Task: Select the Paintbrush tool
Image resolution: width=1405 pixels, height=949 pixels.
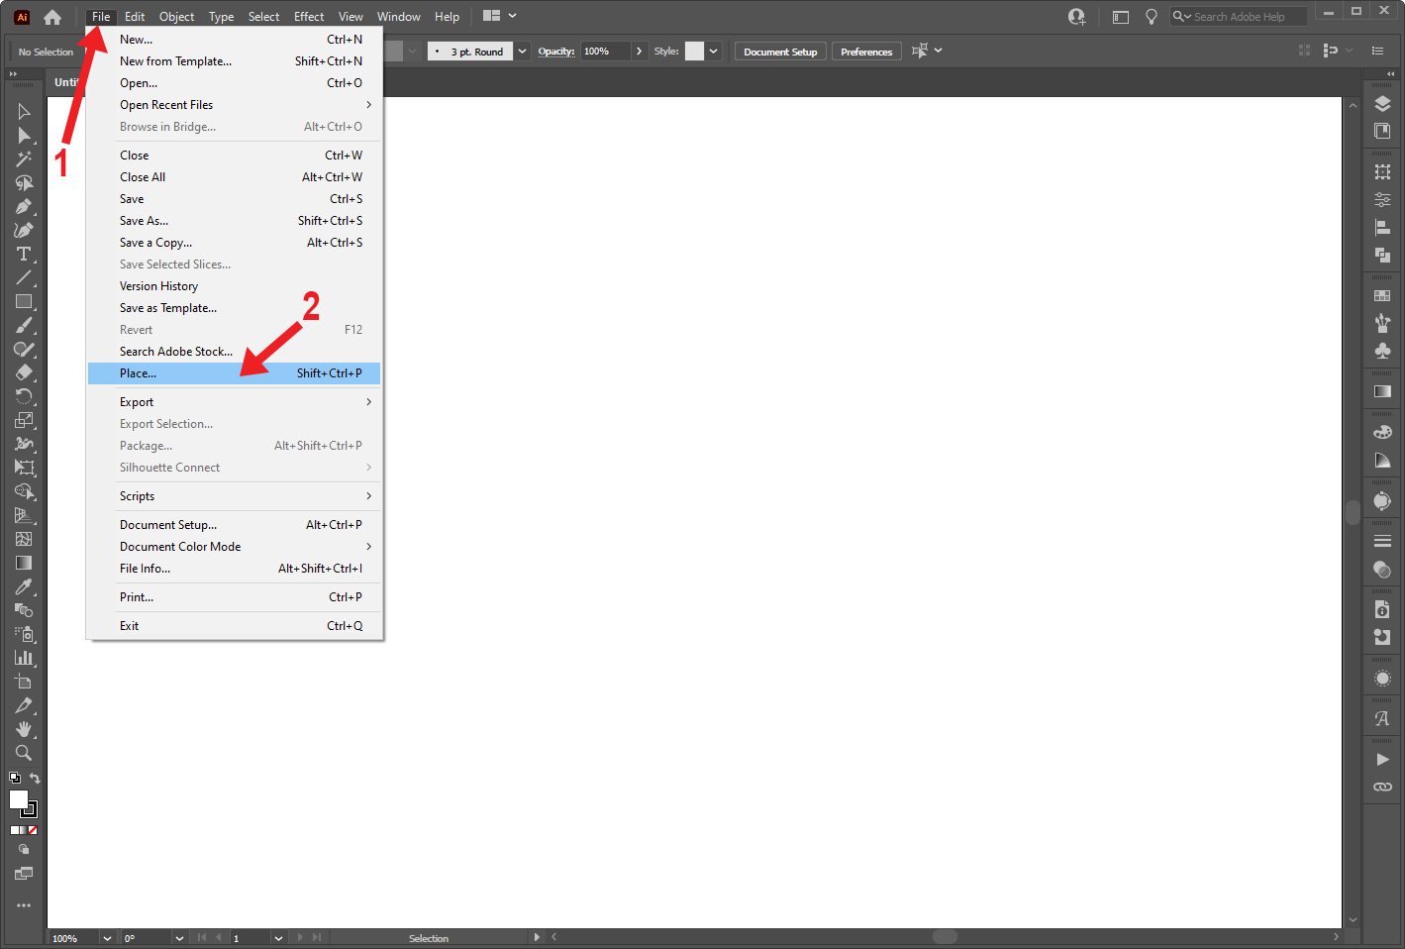Action: point(24,326)
